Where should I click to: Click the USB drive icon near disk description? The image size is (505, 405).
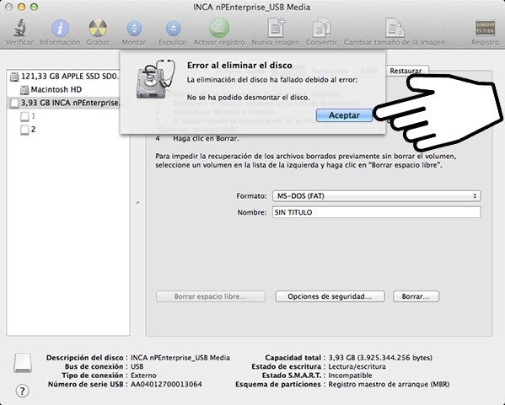pyautogui.click(x=23, y=363)
